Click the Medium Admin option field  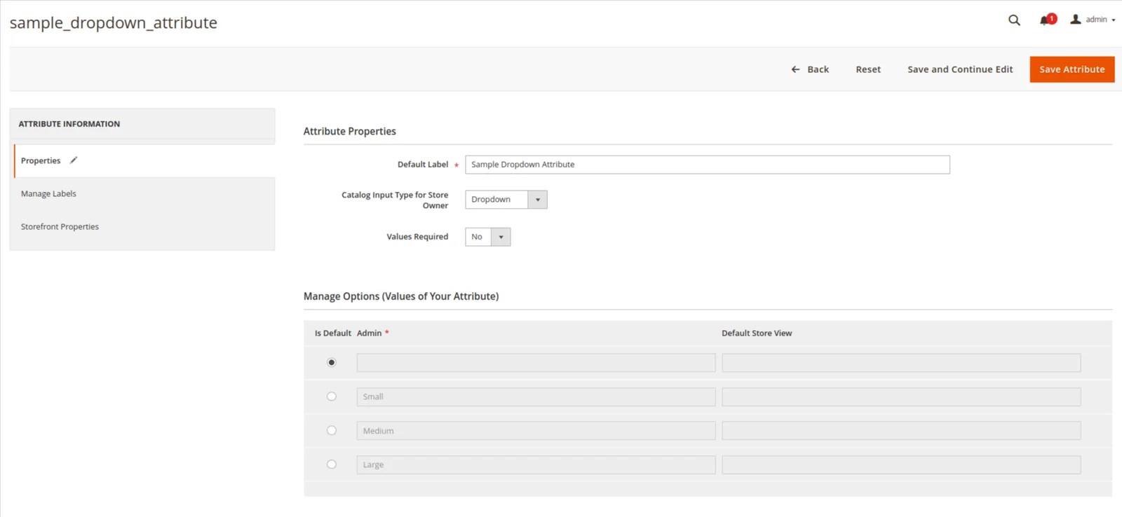[x=536, y=430]
